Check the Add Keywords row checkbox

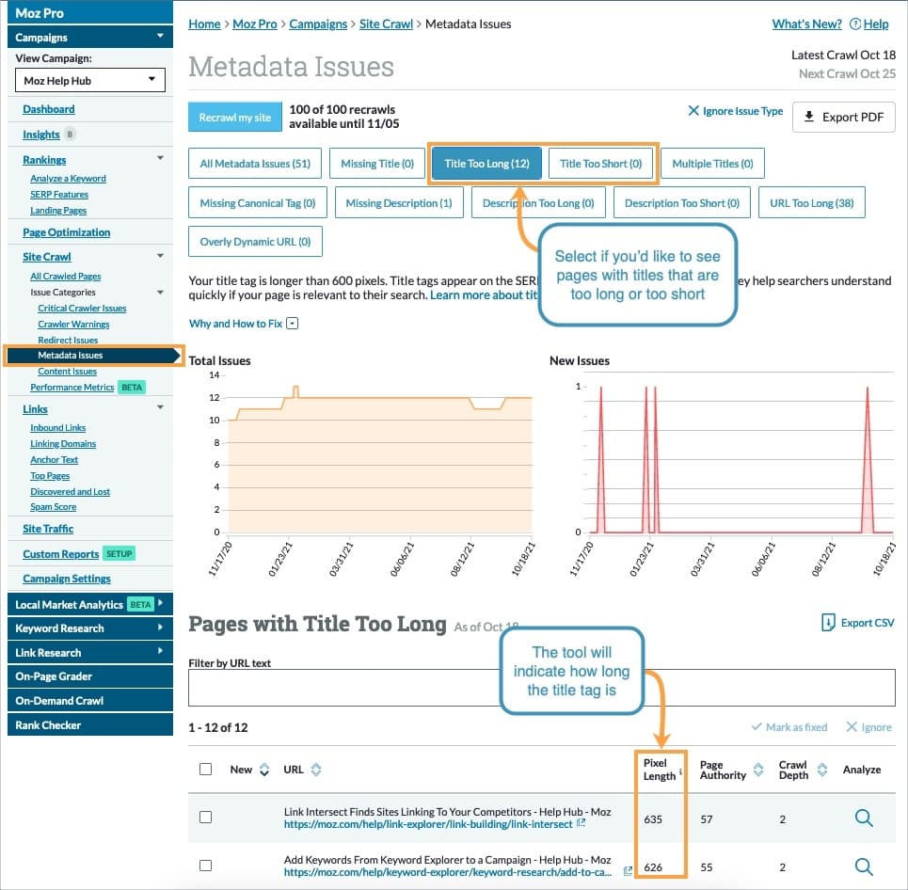[x=206, y=866]
